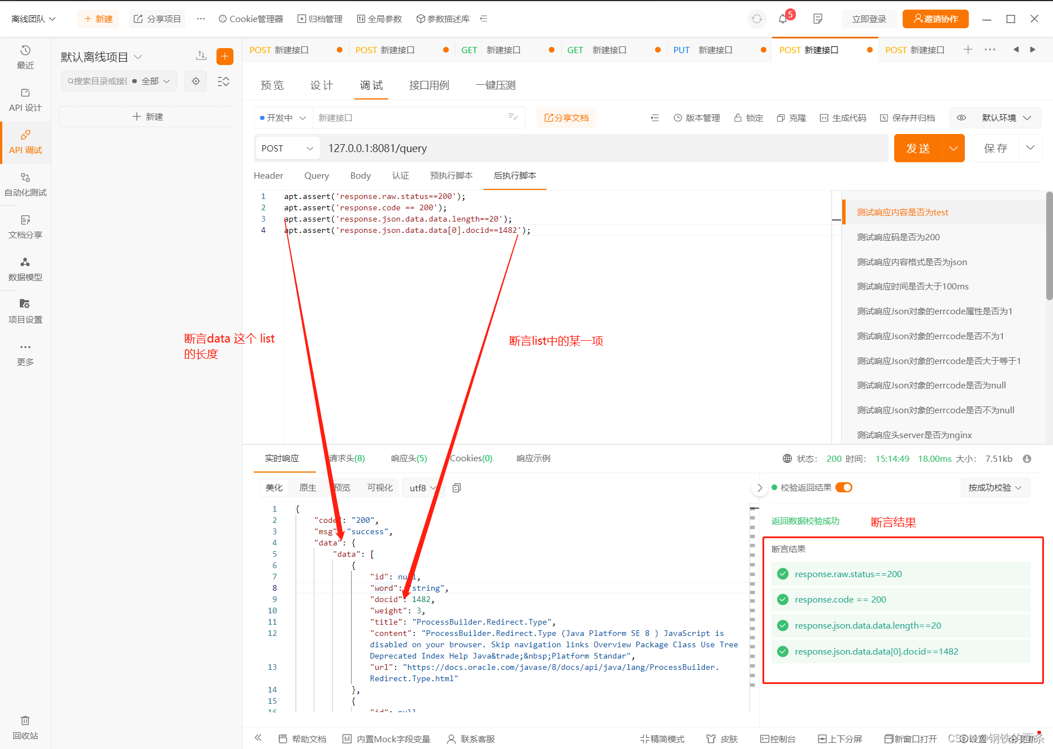Click the 帮助文档 link in the footer
This screenshot has height=749, width=1053.
coord(302,739)
